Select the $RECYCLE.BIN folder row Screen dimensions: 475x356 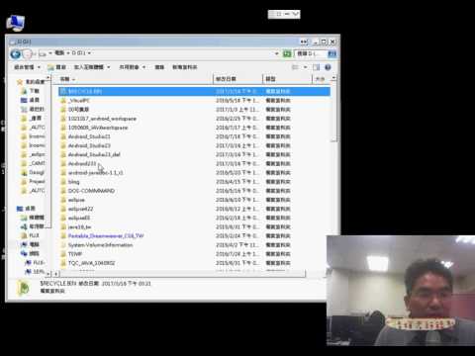pyautogui.click(x=195, y=91)
